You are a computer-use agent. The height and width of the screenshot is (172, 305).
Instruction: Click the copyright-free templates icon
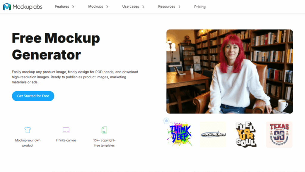coord(104,130)
